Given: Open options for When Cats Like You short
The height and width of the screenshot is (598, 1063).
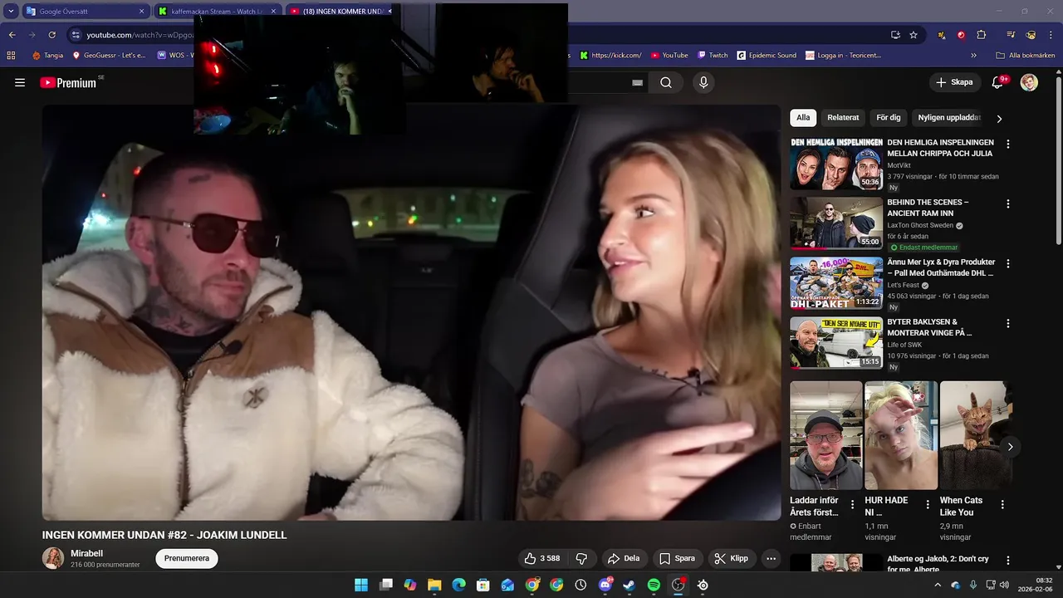Looking at the screenshot, I should click(x=1002, y=504).
